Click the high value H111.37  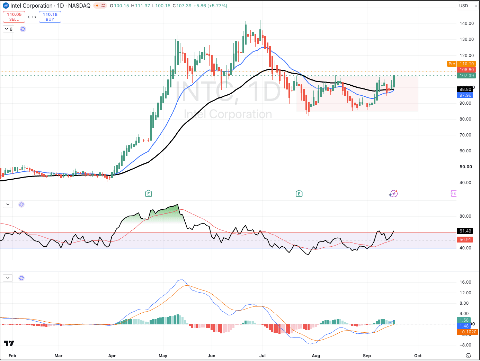[140, 6]
